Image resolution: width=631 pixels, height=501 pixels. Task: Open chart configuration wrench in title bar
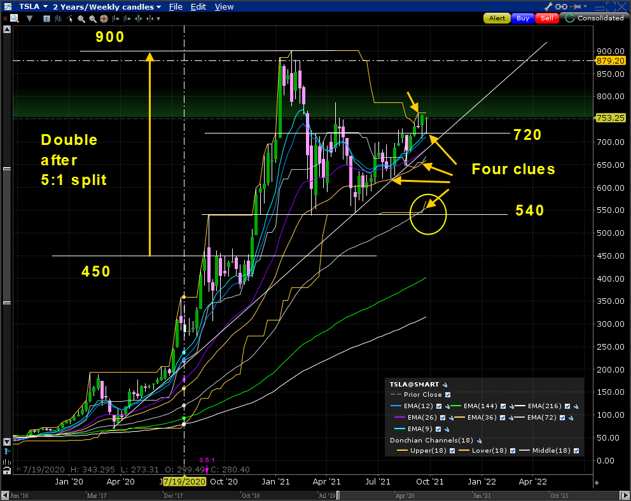(x=548, y=7)
